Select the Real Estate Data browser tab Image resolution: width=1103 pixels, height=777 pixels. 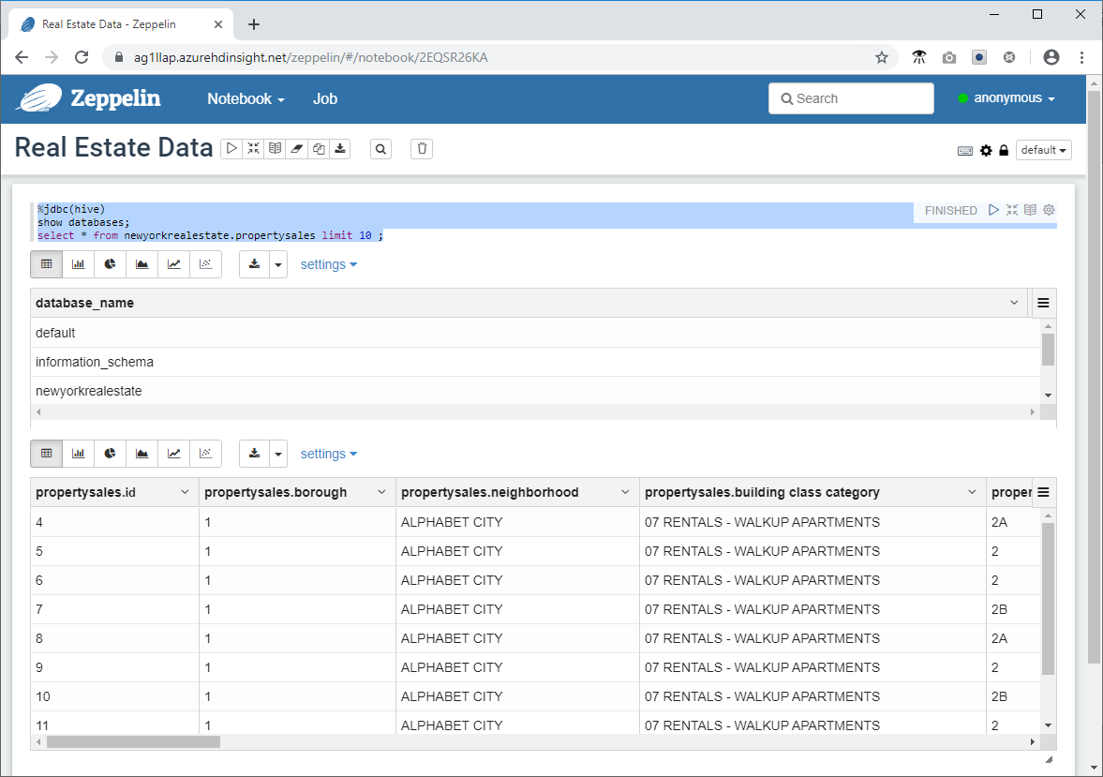(x=120, y=24)
